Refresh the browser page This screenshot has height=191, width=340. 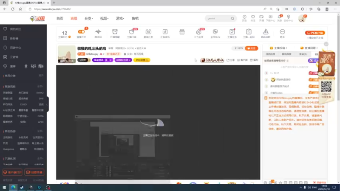(x=13, y=9)
